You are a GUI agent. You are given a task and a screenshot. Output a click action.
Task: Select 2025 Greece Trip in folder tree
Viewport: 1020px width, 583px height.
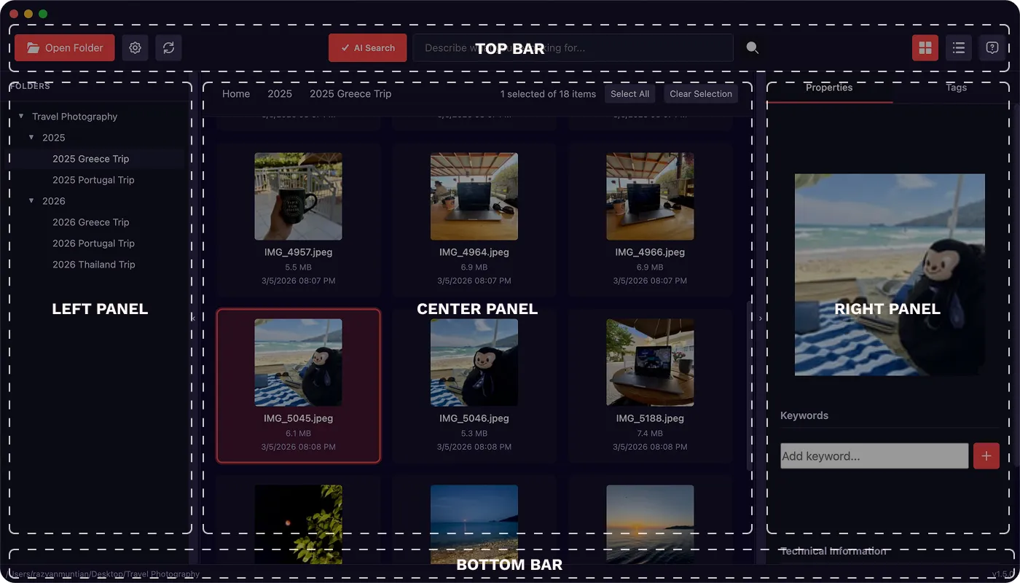click(91, 159)
